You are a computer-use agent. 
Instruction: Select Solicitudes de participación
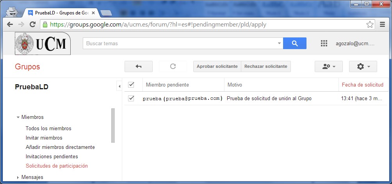pos(57,166)
